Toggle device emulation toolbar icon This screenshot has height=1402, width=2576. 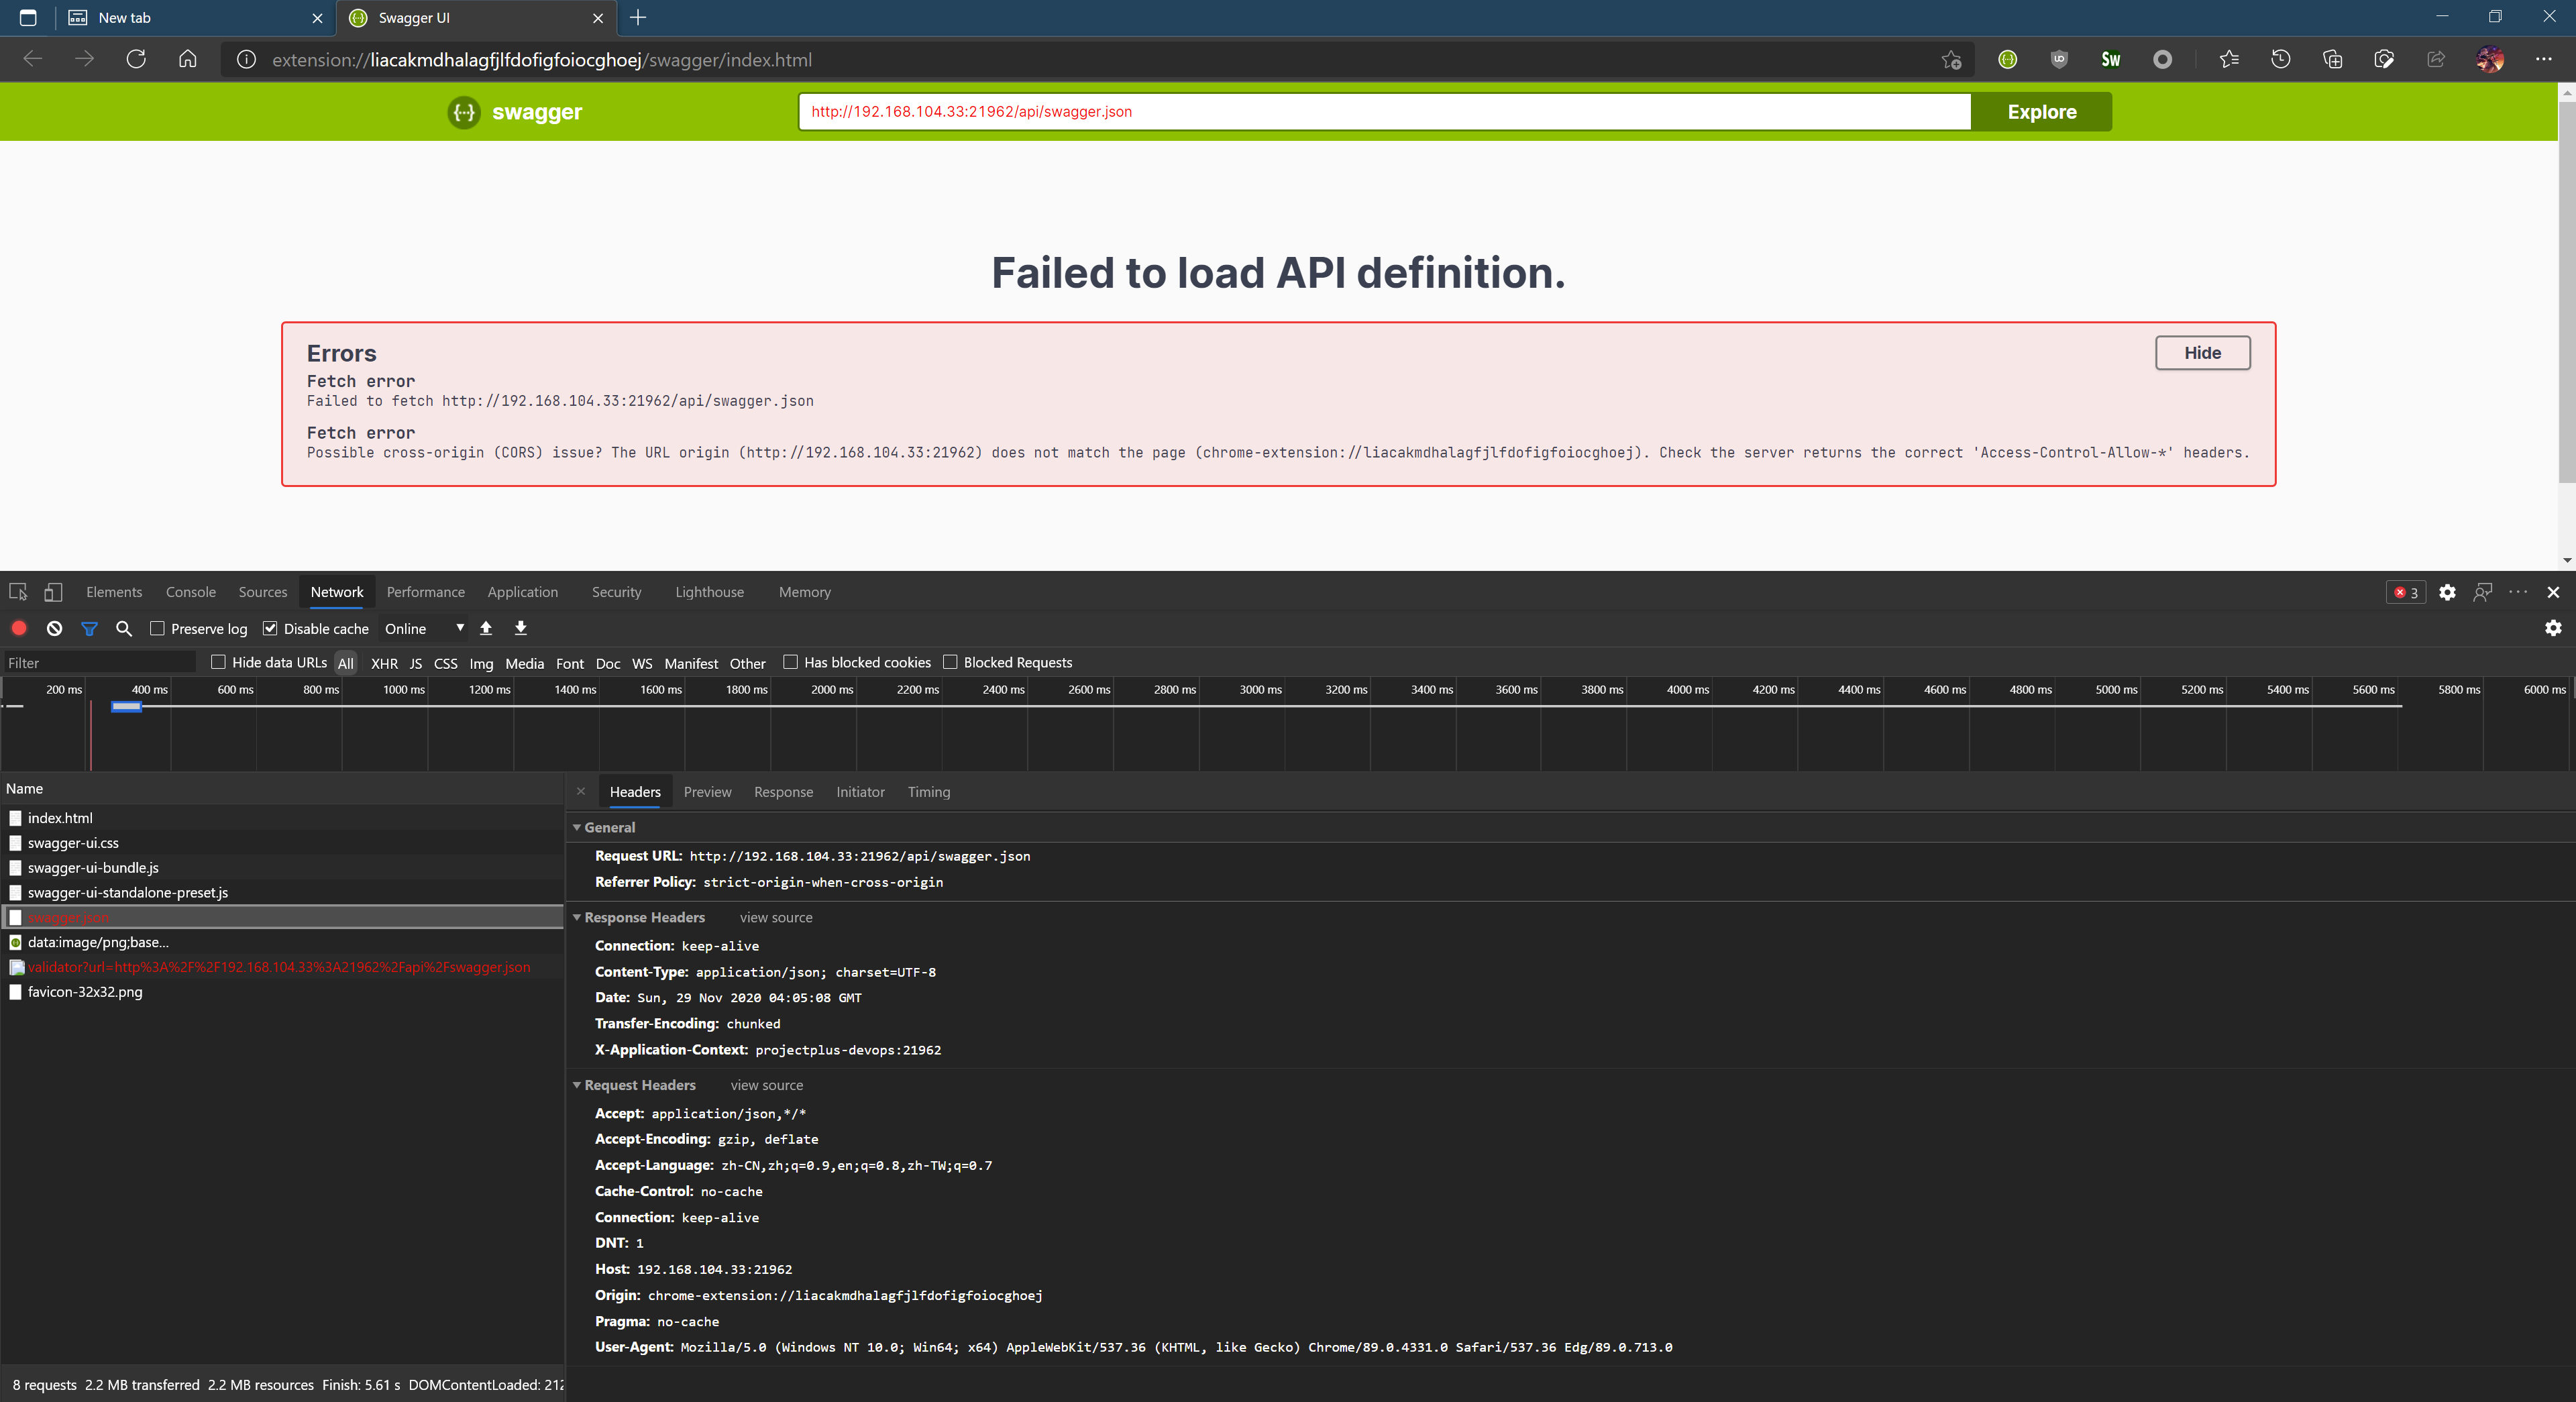[53, 592]
